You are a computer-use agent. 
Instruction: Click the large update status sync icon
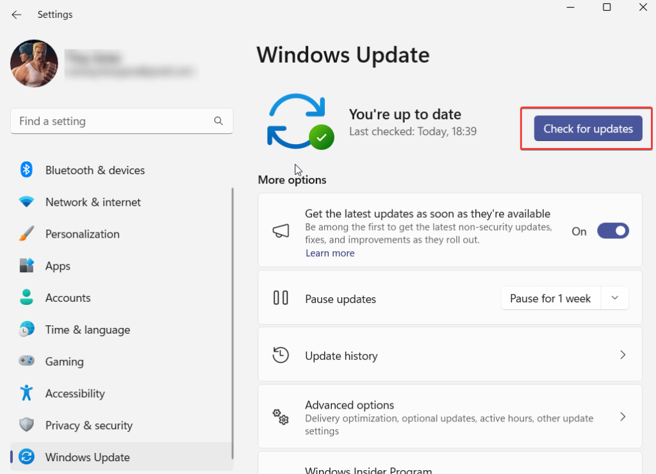300,122
